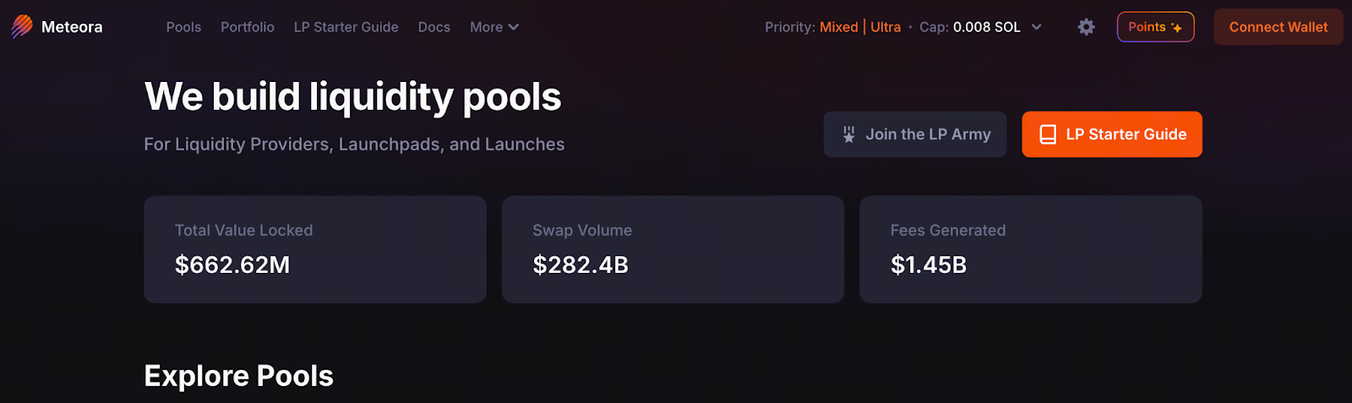Expand the More menu chevron

[514, 27]
